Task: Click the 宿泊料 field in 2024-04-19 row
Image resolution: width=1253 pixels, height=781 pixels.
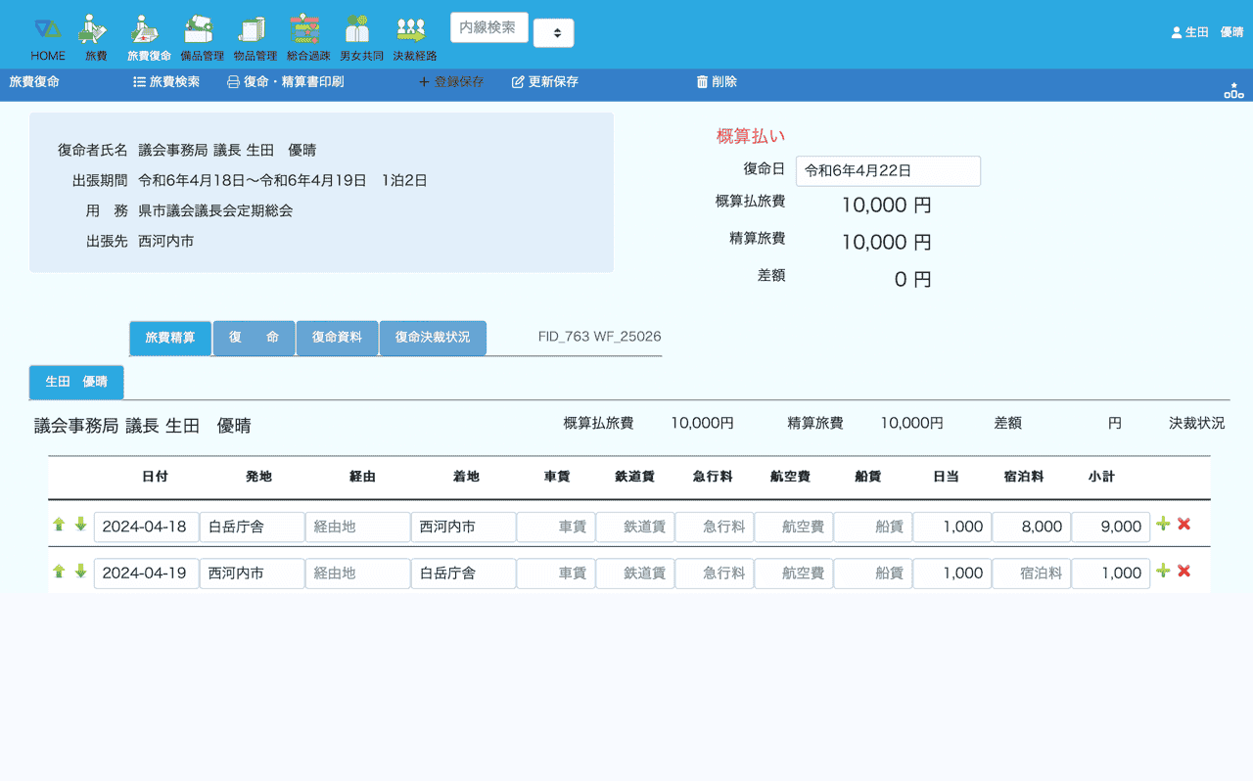Action: pyautogui.click(x=1031, y=574)
